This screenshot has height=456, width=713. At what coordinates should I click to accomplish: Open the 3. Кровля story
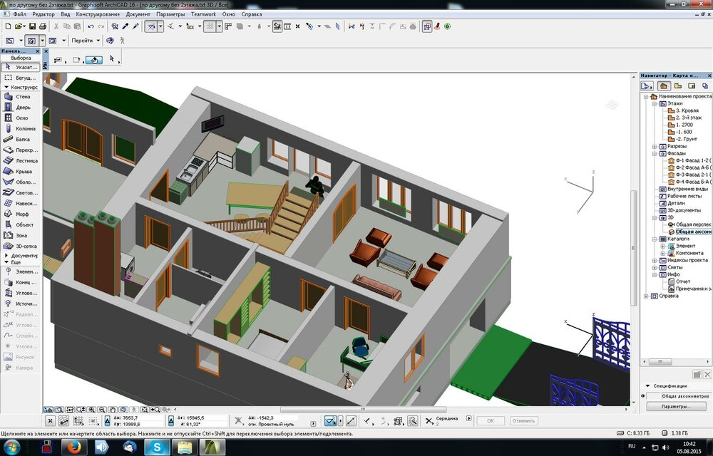686,111
